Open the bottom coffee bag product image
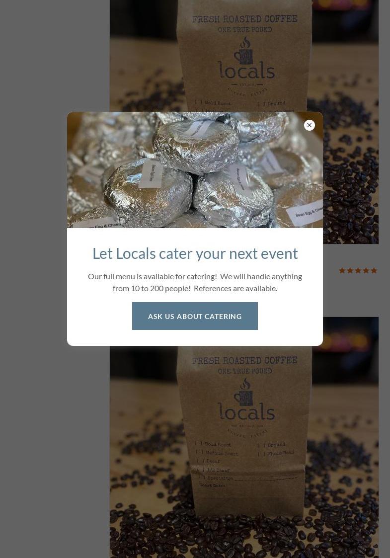 [x=244, y=452]
